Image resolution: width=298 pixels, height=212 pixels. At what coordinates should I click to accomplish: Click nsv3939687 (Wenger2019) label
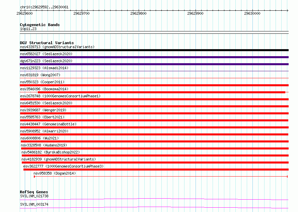(x=43, y=110)
